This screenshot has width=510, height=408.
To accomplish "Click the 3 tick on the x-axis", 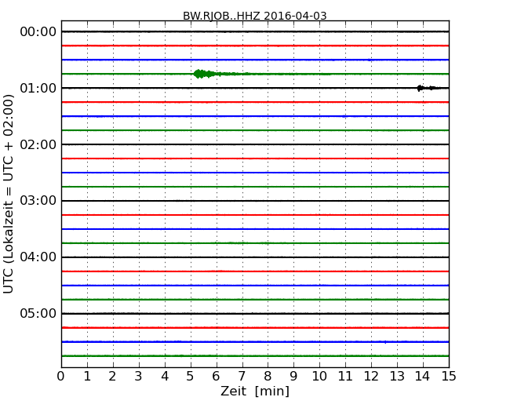I will tap(139, 377).
